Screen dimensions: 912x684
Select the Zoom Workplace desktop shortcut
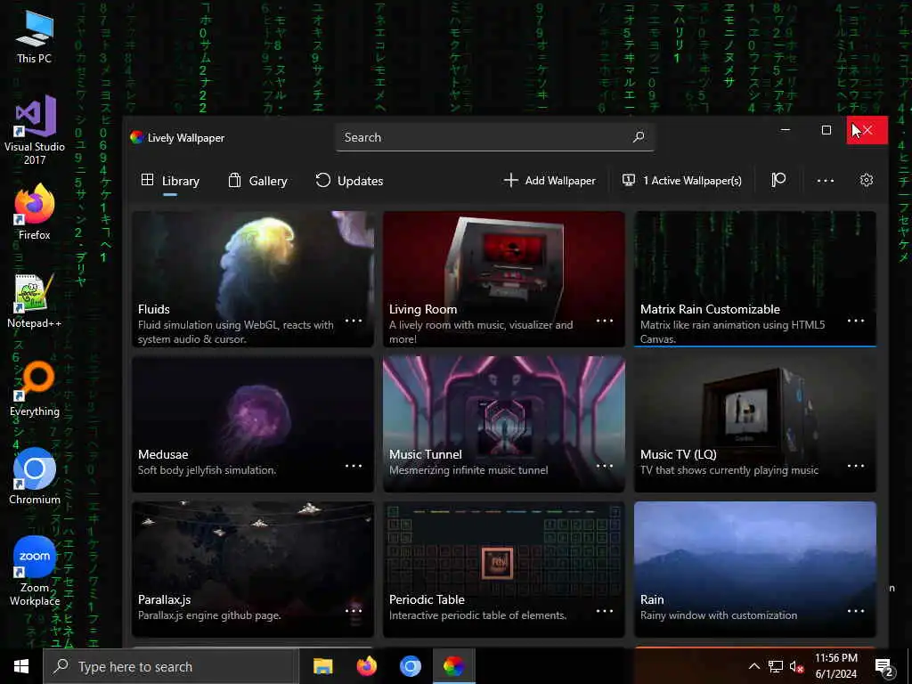click(x=35, y=571)
